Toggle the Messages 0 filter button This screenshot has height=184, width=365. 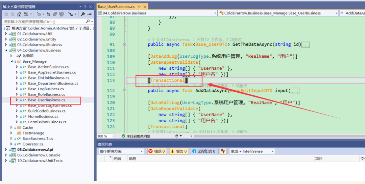point(204,151)
